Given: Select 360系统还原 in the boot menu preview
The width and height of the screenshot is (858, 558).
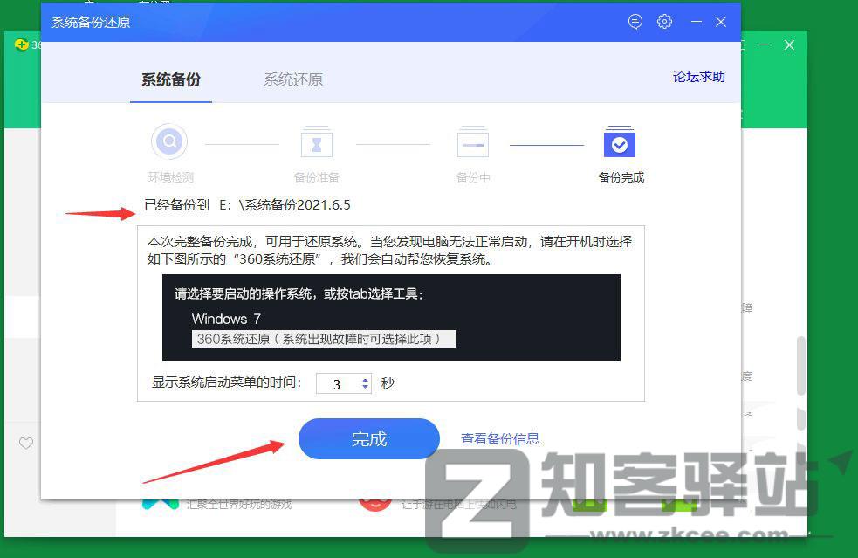Looking at the screenshot, I should pyautogui.click(x=325, y=339).
